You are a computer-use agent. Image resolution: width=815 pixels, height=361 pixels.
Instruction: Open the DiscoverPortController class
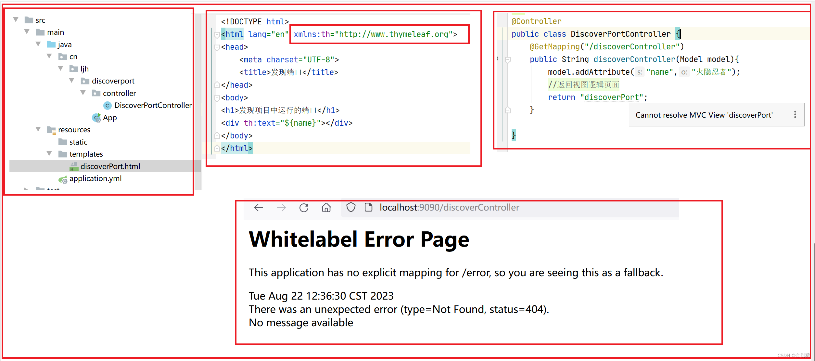click(153, 105)
